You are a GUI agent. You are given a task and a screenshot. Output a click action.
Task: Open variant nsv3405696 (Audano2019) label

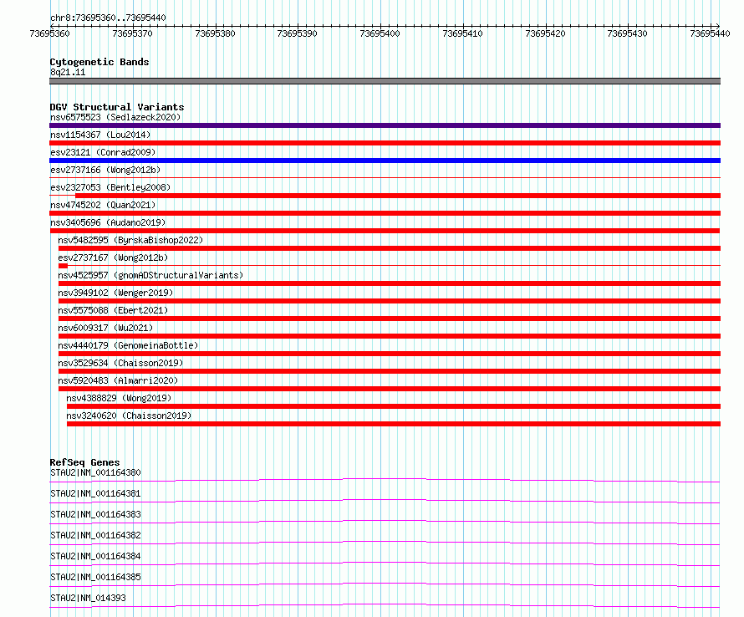point(108,222)
